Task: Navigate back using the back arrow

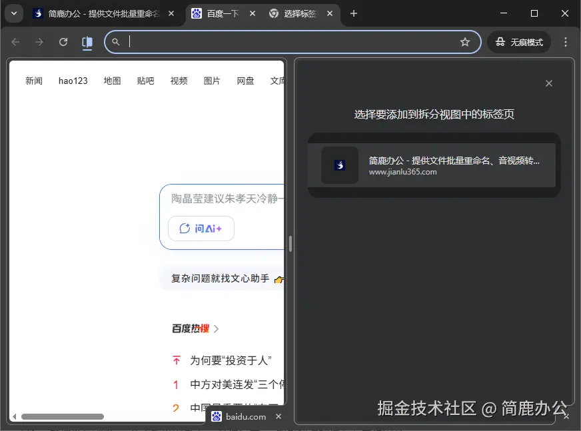Action: (15, 41)
